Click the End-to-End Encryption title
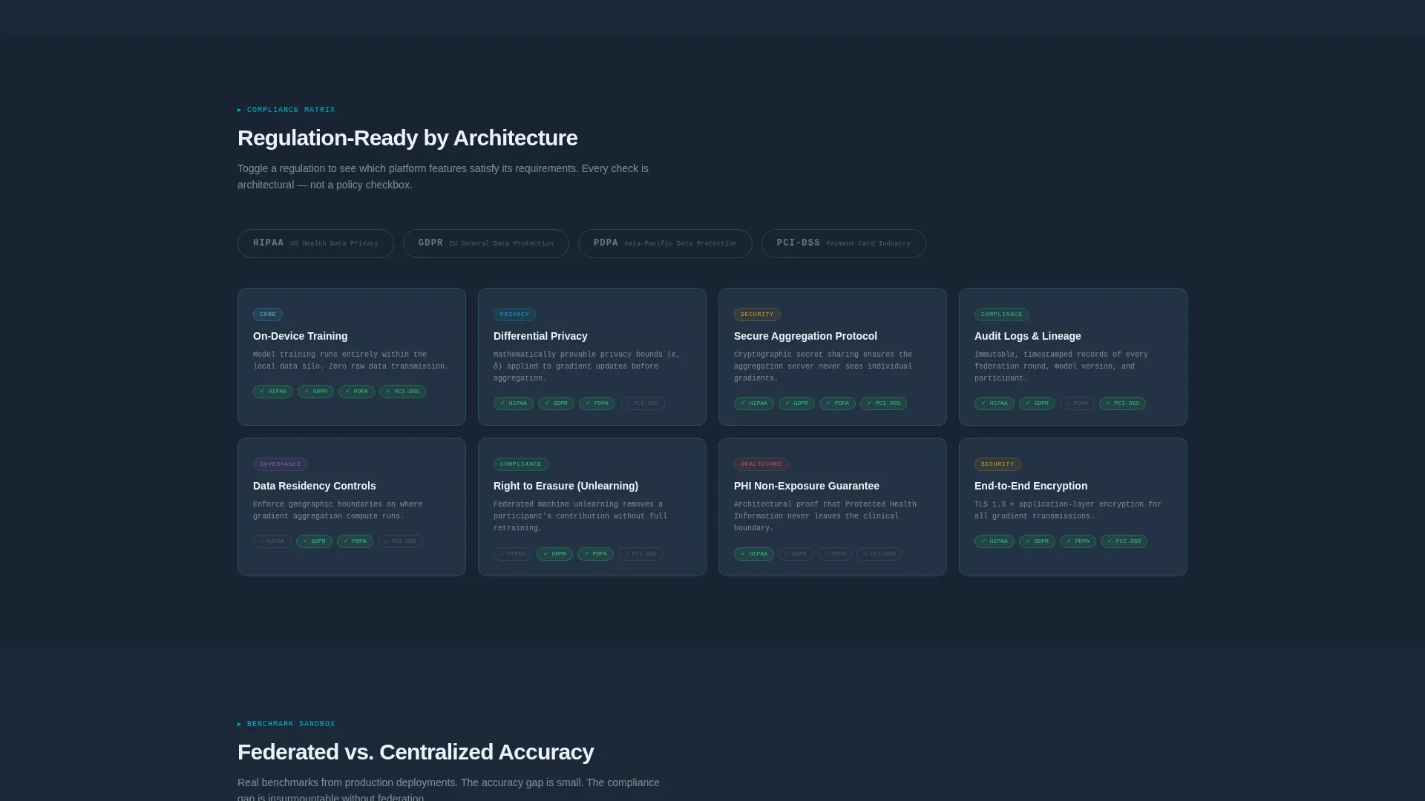This screenshot has height=801, width=1425. [x=1030, y=486]
